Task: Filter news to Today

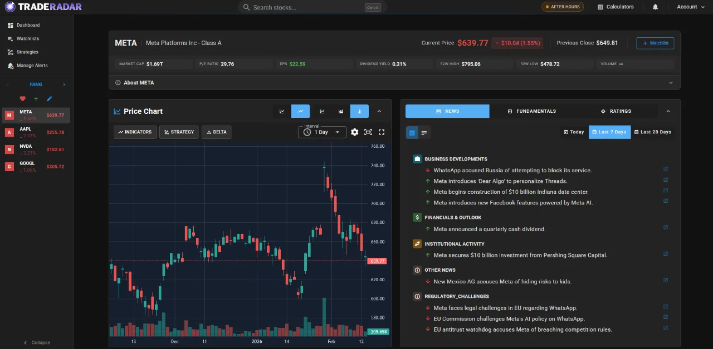Action: click(574, 132)
